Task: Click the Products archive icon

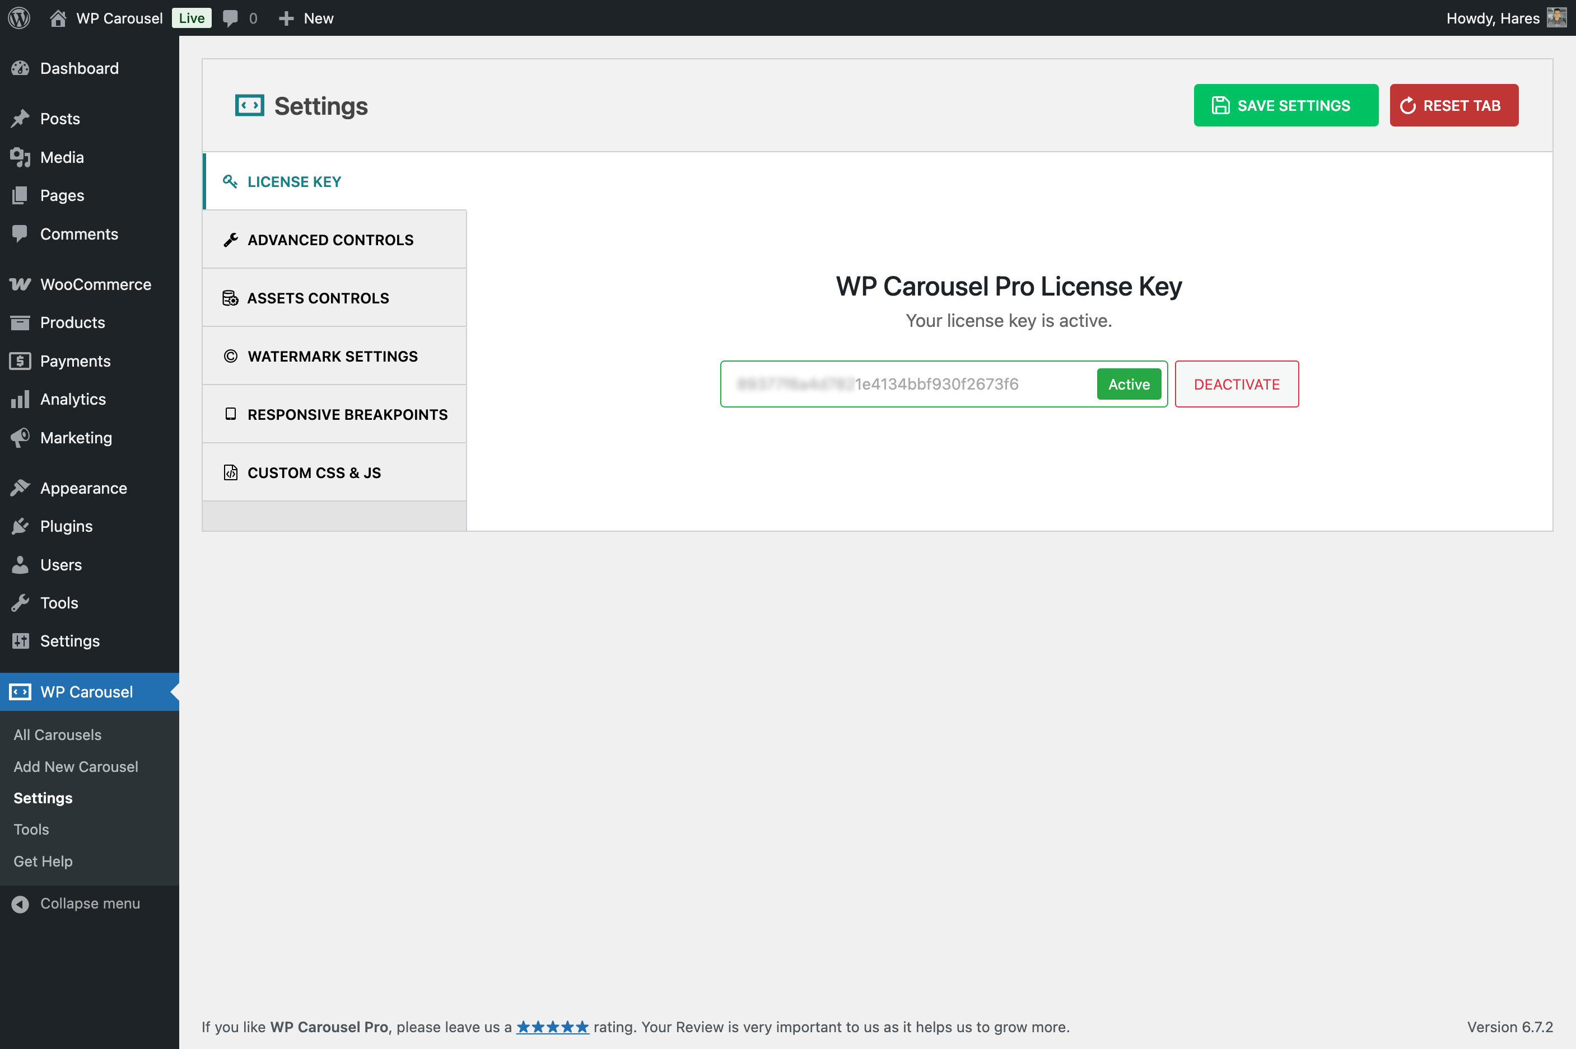Action: click(x=20, y=322)
